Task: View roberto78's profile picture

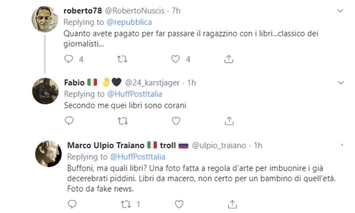Action: click(x=45, y=19)
